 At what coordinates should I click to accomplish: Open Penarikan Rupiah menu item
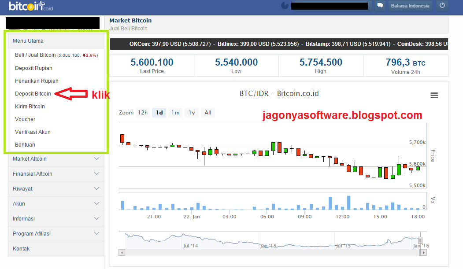click(37, 81)
